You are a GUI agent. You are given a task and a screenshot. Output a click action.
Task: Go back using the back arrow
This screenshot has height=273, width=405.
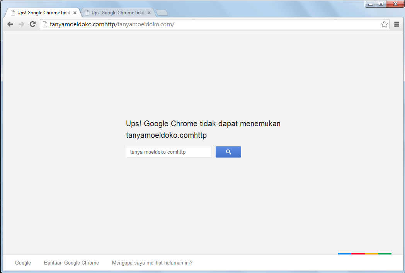(x=10, y=24)
